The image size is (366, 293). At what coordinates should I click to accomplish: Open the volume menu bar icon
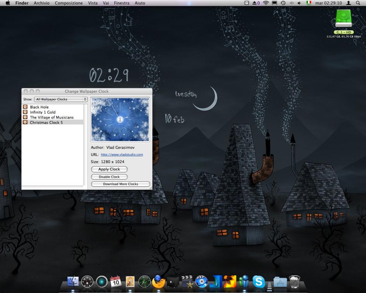[x=300, y=3]
